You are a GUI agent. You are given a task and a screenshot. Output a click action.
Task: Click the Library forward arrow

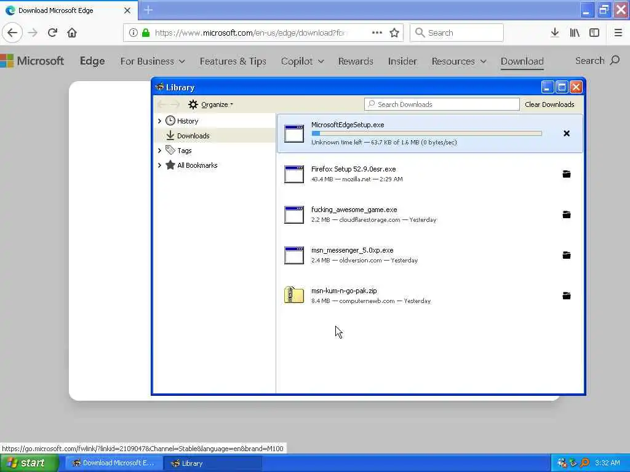(175, 104)
